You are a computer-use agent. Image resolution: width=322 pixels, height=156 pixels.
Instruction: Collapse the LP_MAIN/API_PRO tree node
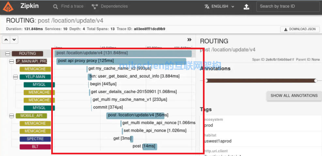12,61
